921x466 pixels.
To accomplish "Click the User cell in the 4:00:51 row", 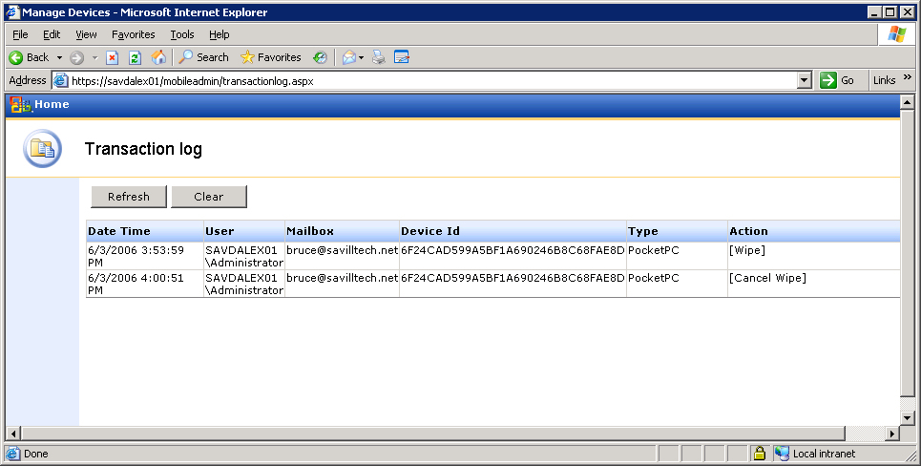I will [244, 284].
